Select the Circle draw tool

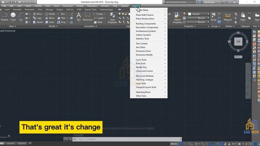(13, 17)
